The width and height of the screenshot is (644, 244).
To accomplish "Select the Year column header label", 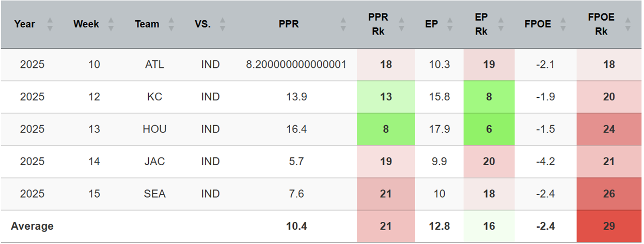I will pos(25,24).
